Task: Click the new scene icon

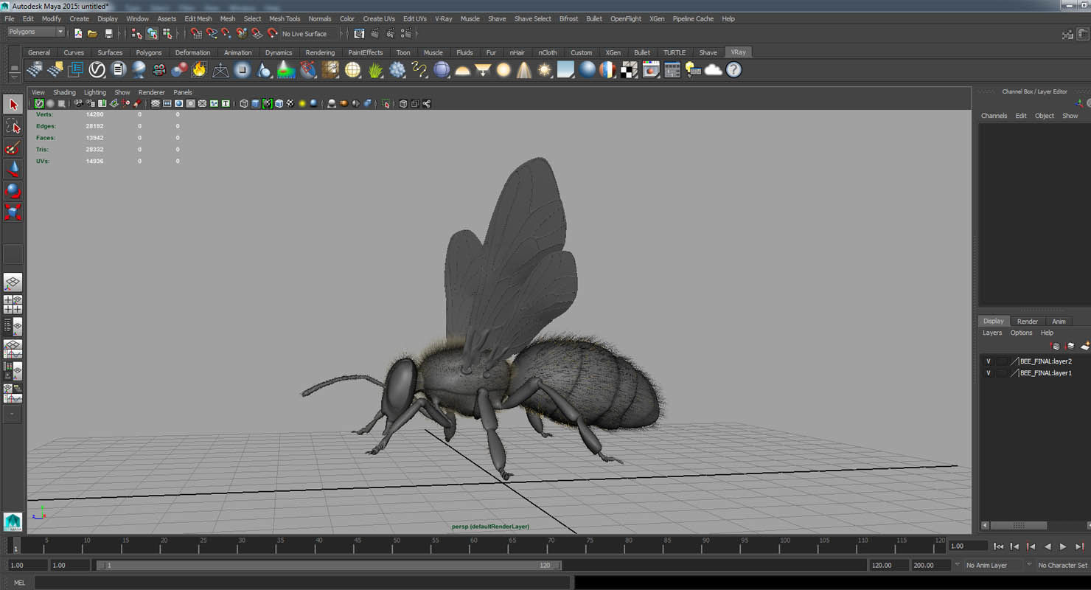Action: pyautogui.click(x=77, y=33)
